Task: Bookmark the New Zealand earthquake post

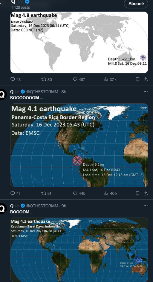Action: 137,79
